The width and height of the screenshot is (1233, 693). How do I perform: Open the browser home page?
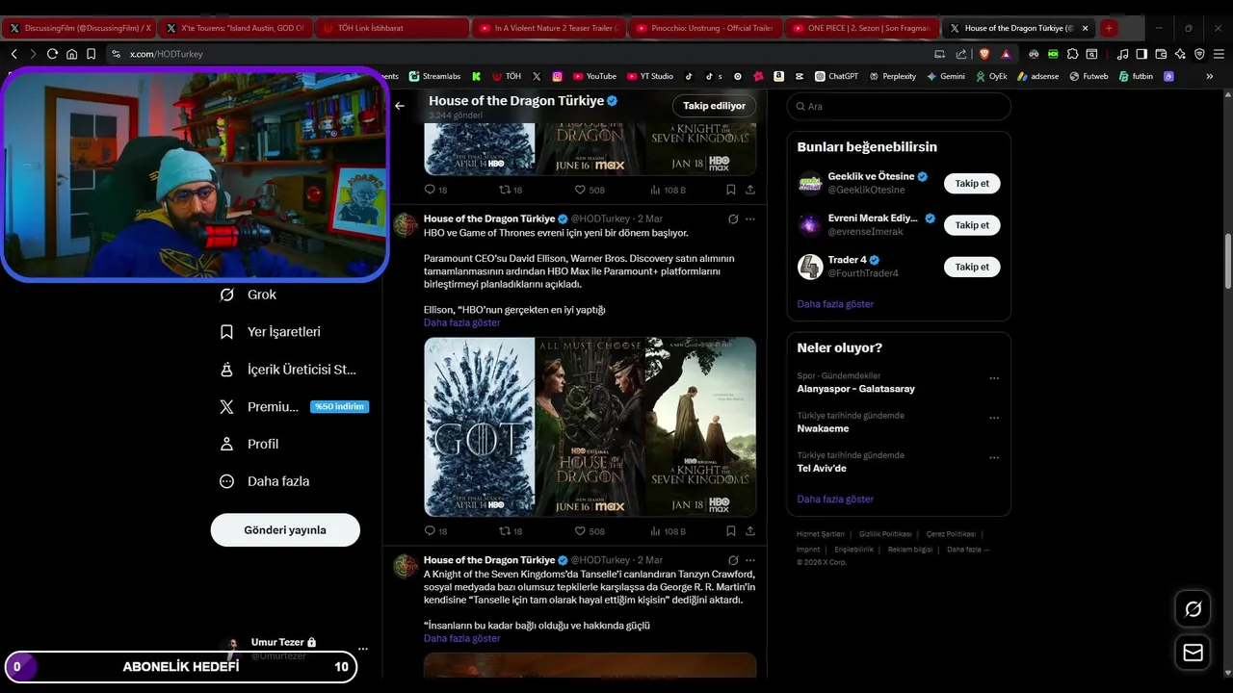[x=71, y=54]
